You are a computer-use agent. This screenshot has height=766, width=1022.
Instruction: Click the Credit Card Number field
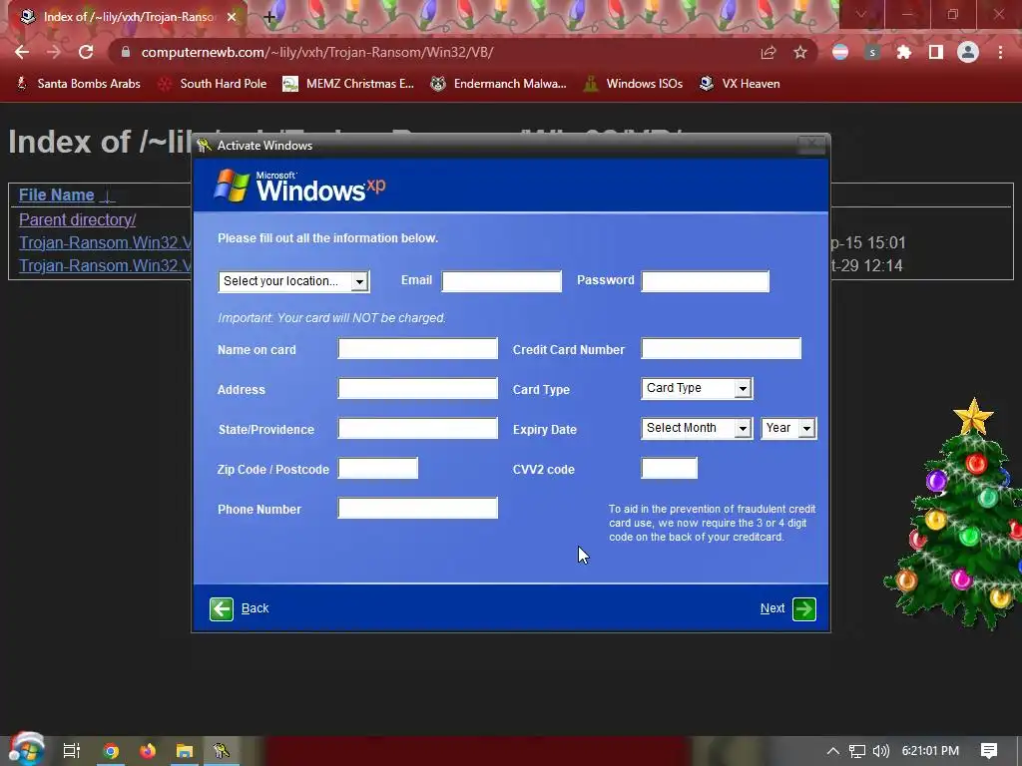(x=721, y=348)
